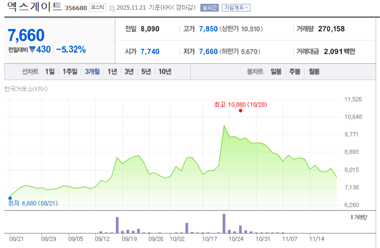
Task: Click the 8,015 price axis label
Action: tap(352, 170)
